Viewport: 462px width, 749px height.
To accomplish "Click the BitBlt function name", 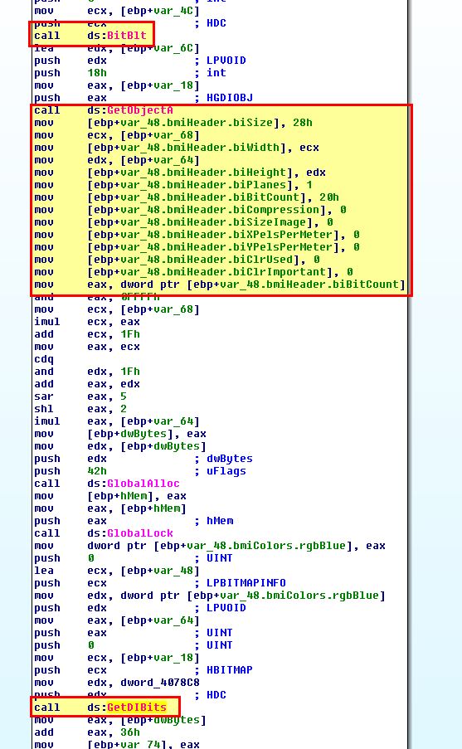I will coord(126,36).
